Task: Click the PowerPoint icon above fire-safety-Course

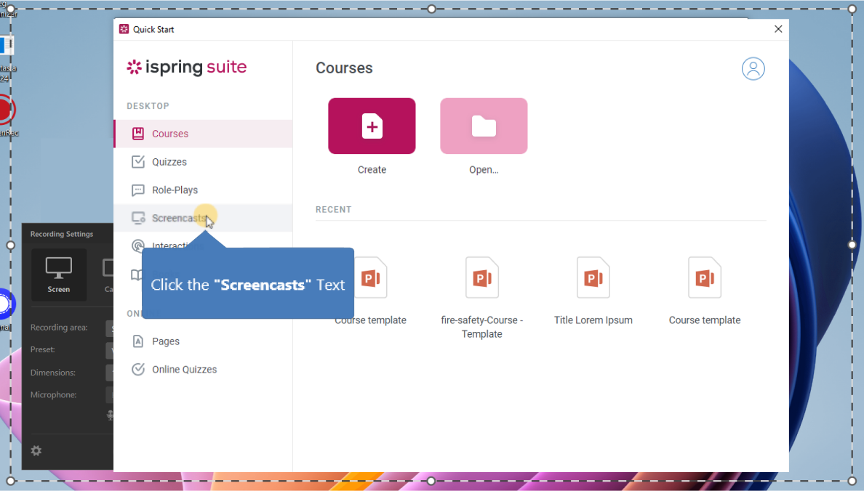Action: [x=482, y=277]
